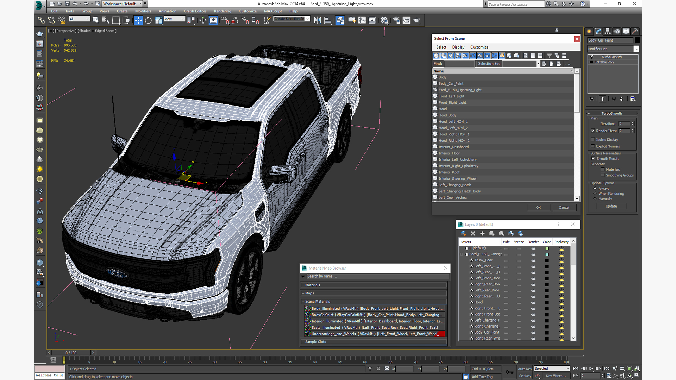Click the Body_Car_Paint object color swatch
Viewport: 676px width, 380px height.
tap(637, 40)
